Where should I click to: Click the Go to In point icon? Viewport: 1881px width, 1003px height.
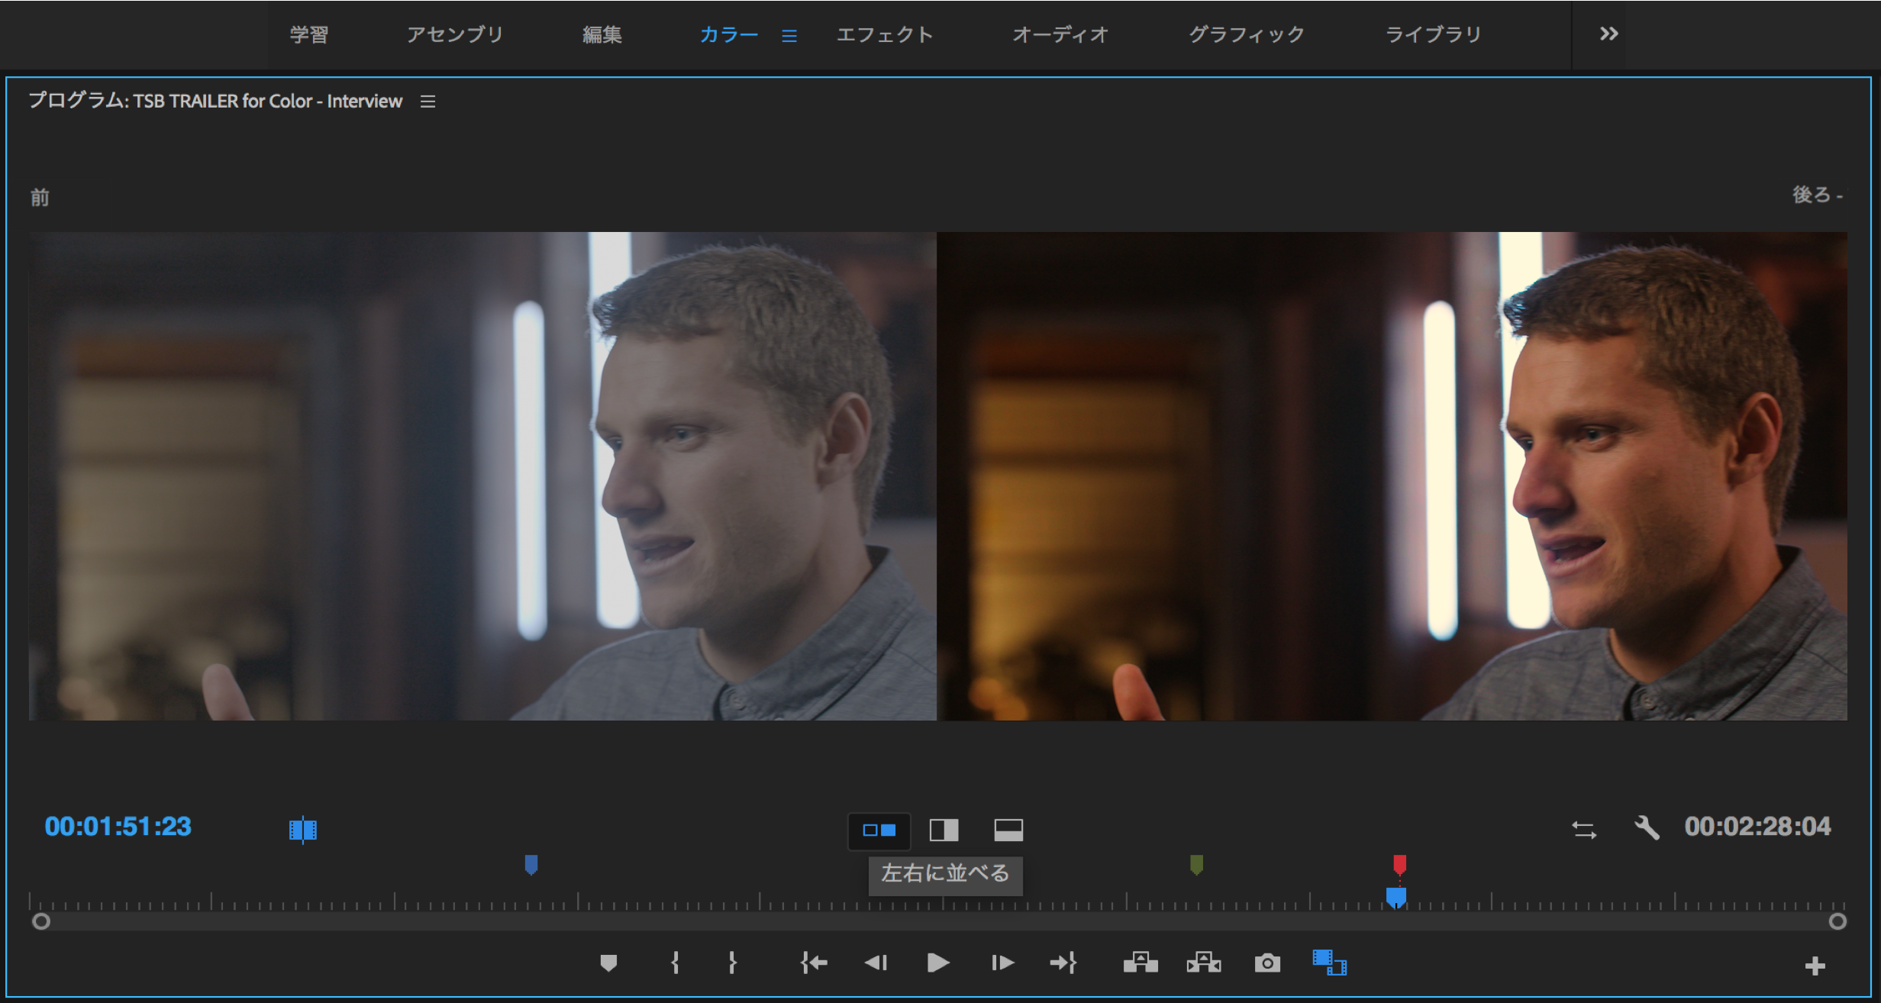[x=814, y=963]
